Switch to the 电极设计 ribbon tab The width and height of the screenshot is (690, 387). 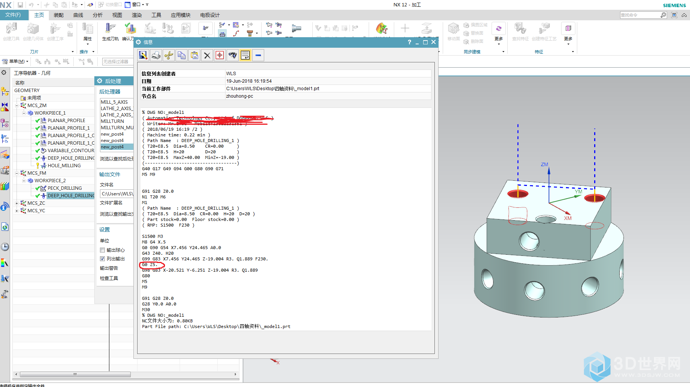[x=210, y=15]
